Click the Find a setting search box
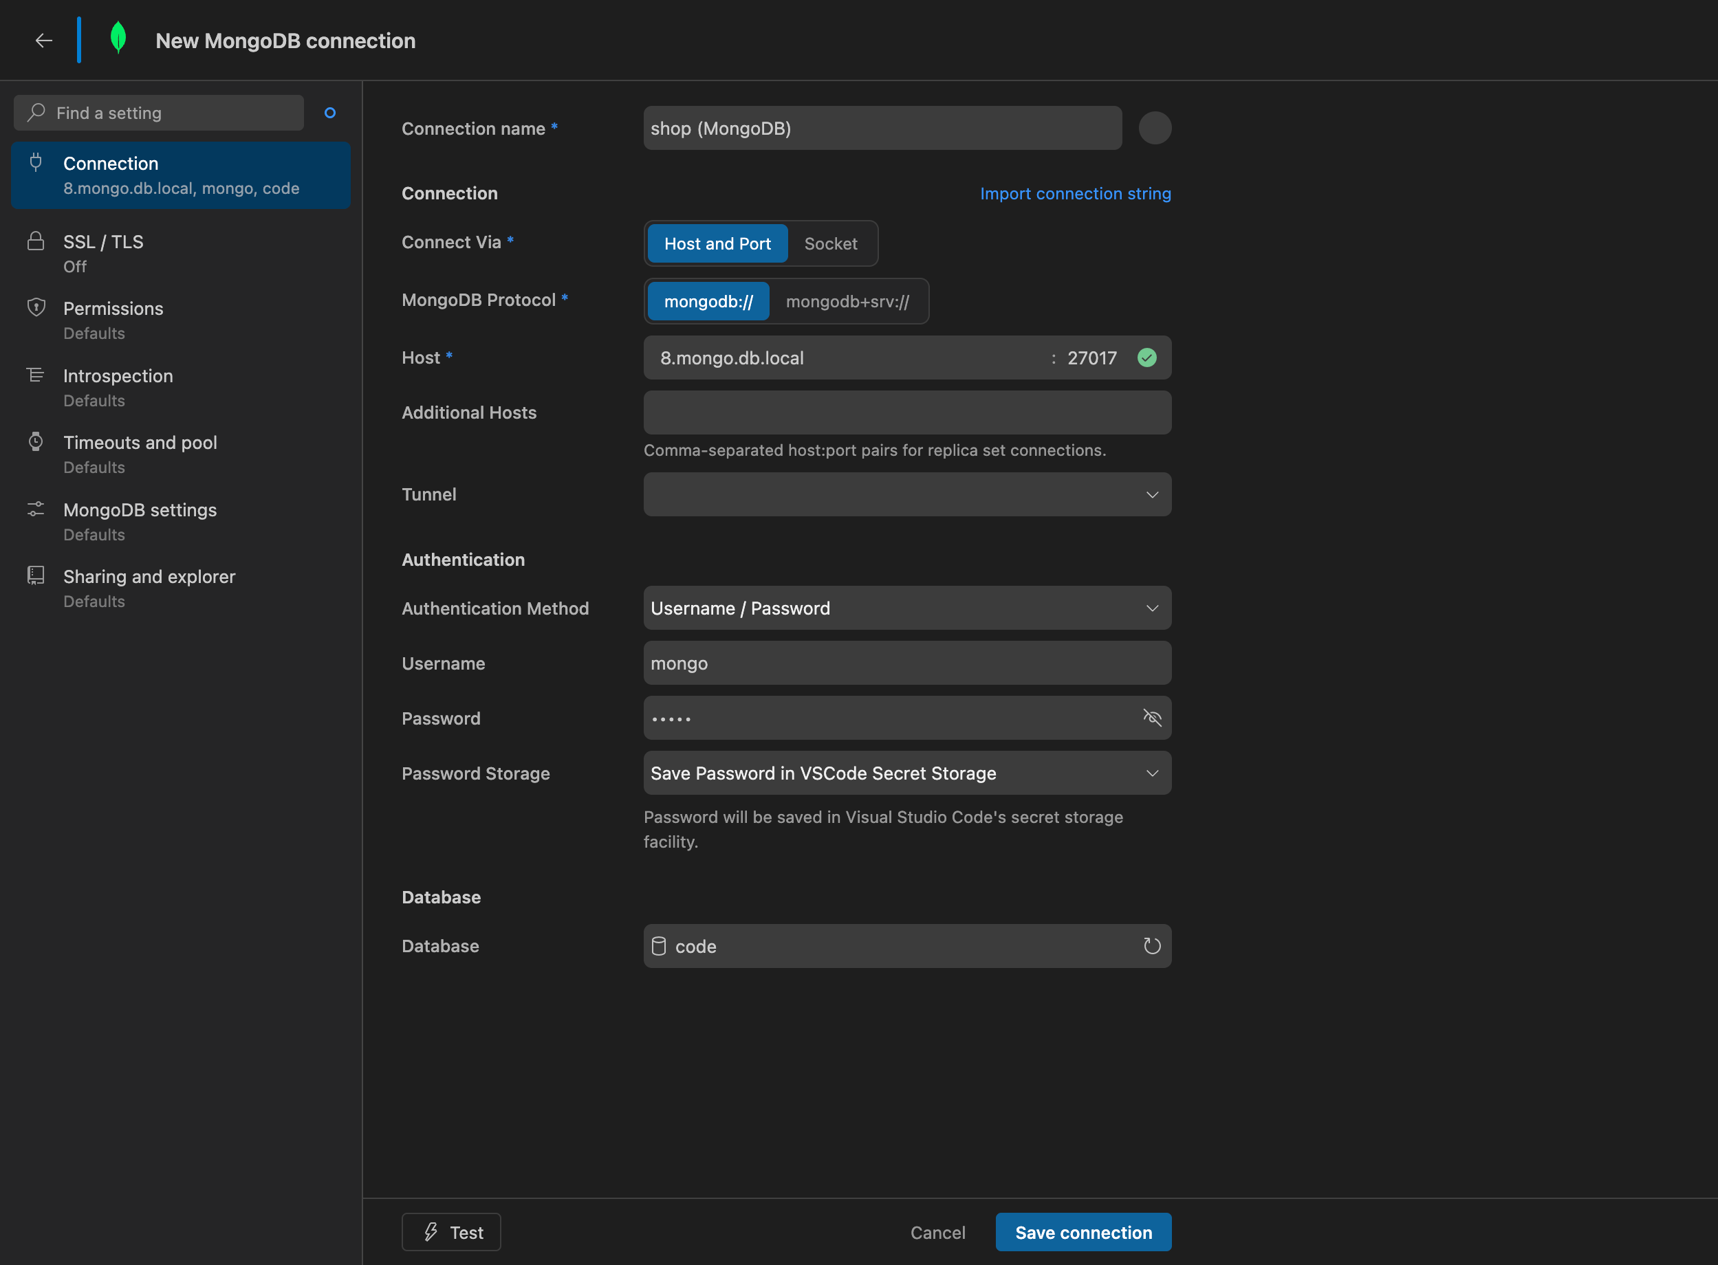This screenshot has width=1718, height=1265. pos(159,113)
